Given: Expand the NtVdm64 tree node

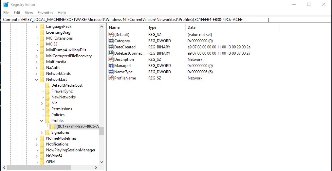Looking at the screenshot, I should [36, 156].
